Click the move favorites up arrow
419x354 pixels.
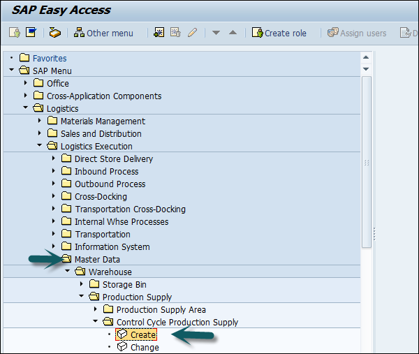pyautogui.click(x=233, y=33)
